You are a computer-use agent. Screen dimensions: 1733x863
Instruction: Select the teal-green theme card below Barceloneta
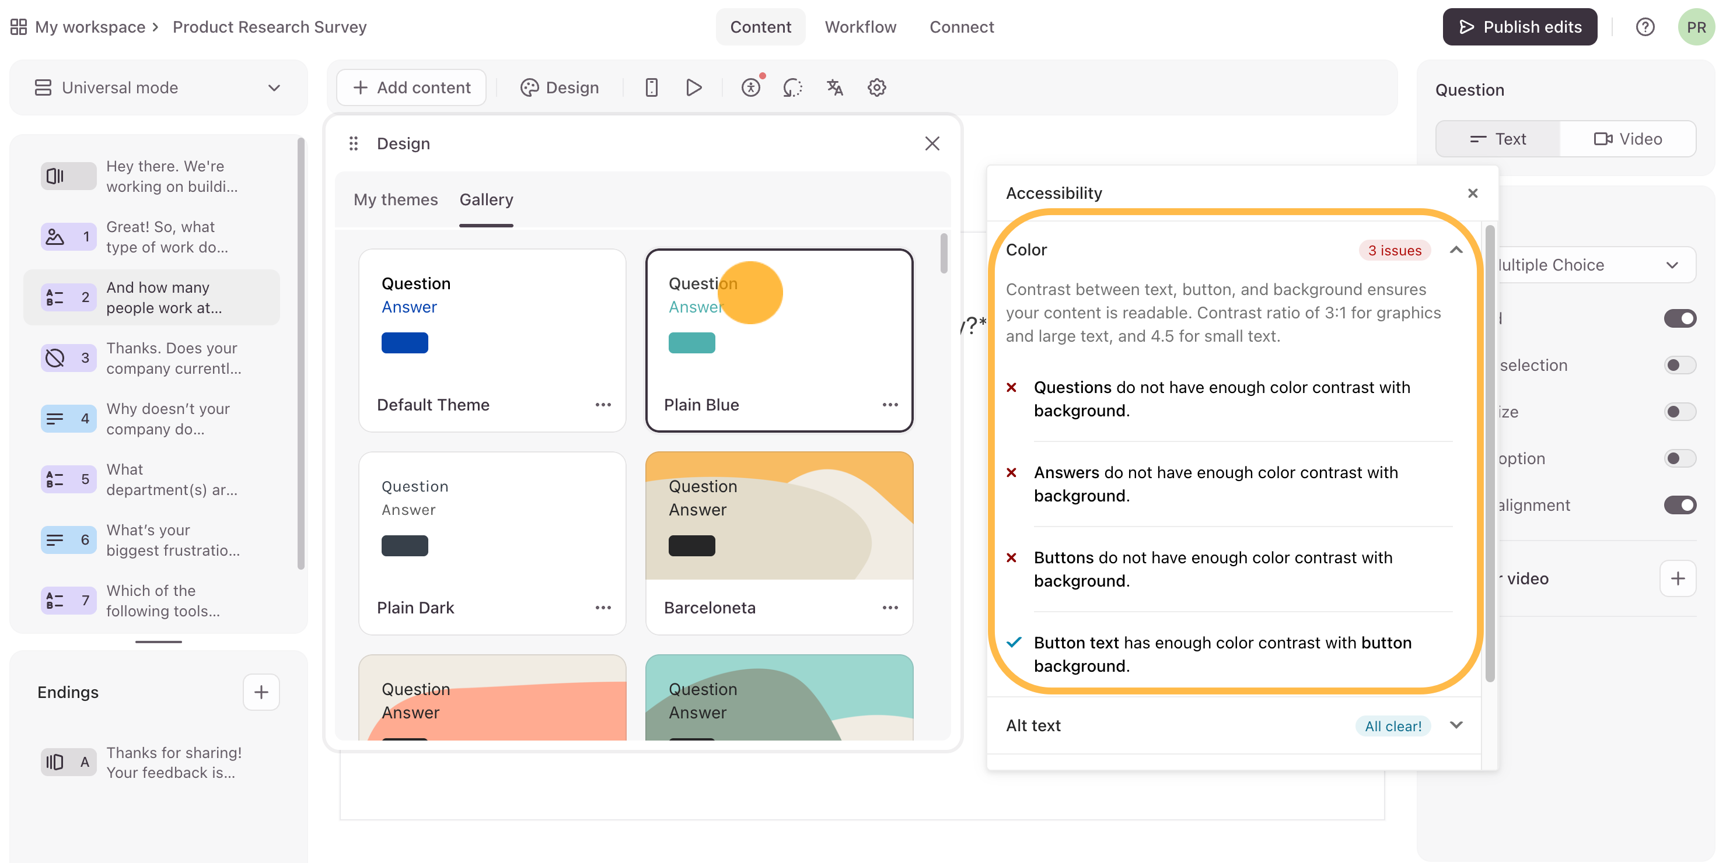pyautogui.click(x=779, y=697)
